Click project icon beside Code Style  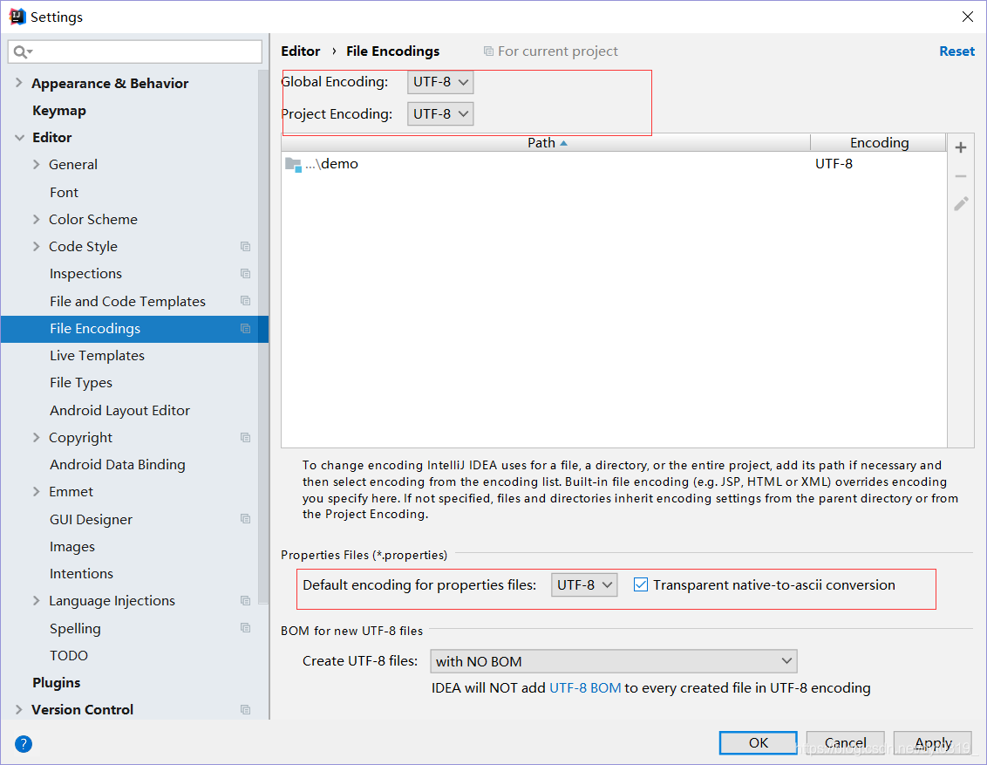(246, 246)
